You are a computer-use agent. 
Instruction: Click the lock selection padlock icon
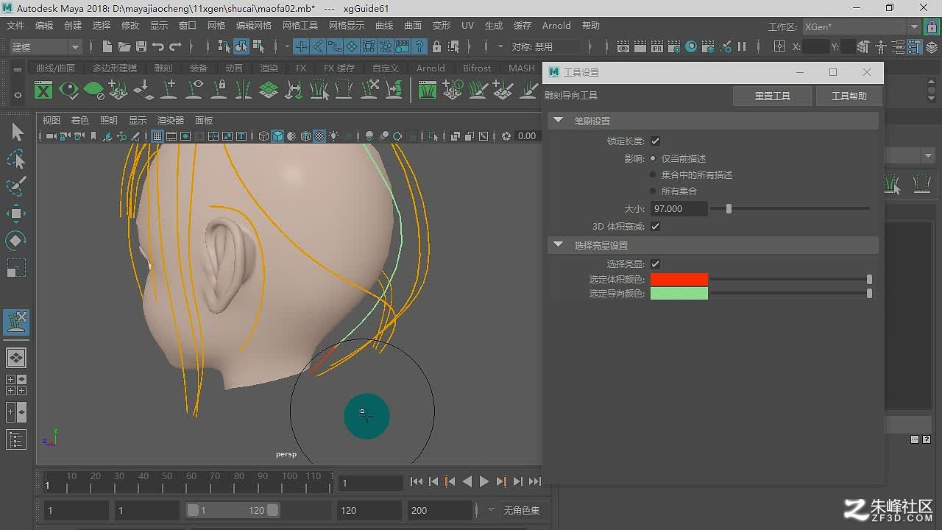[436, 46]
